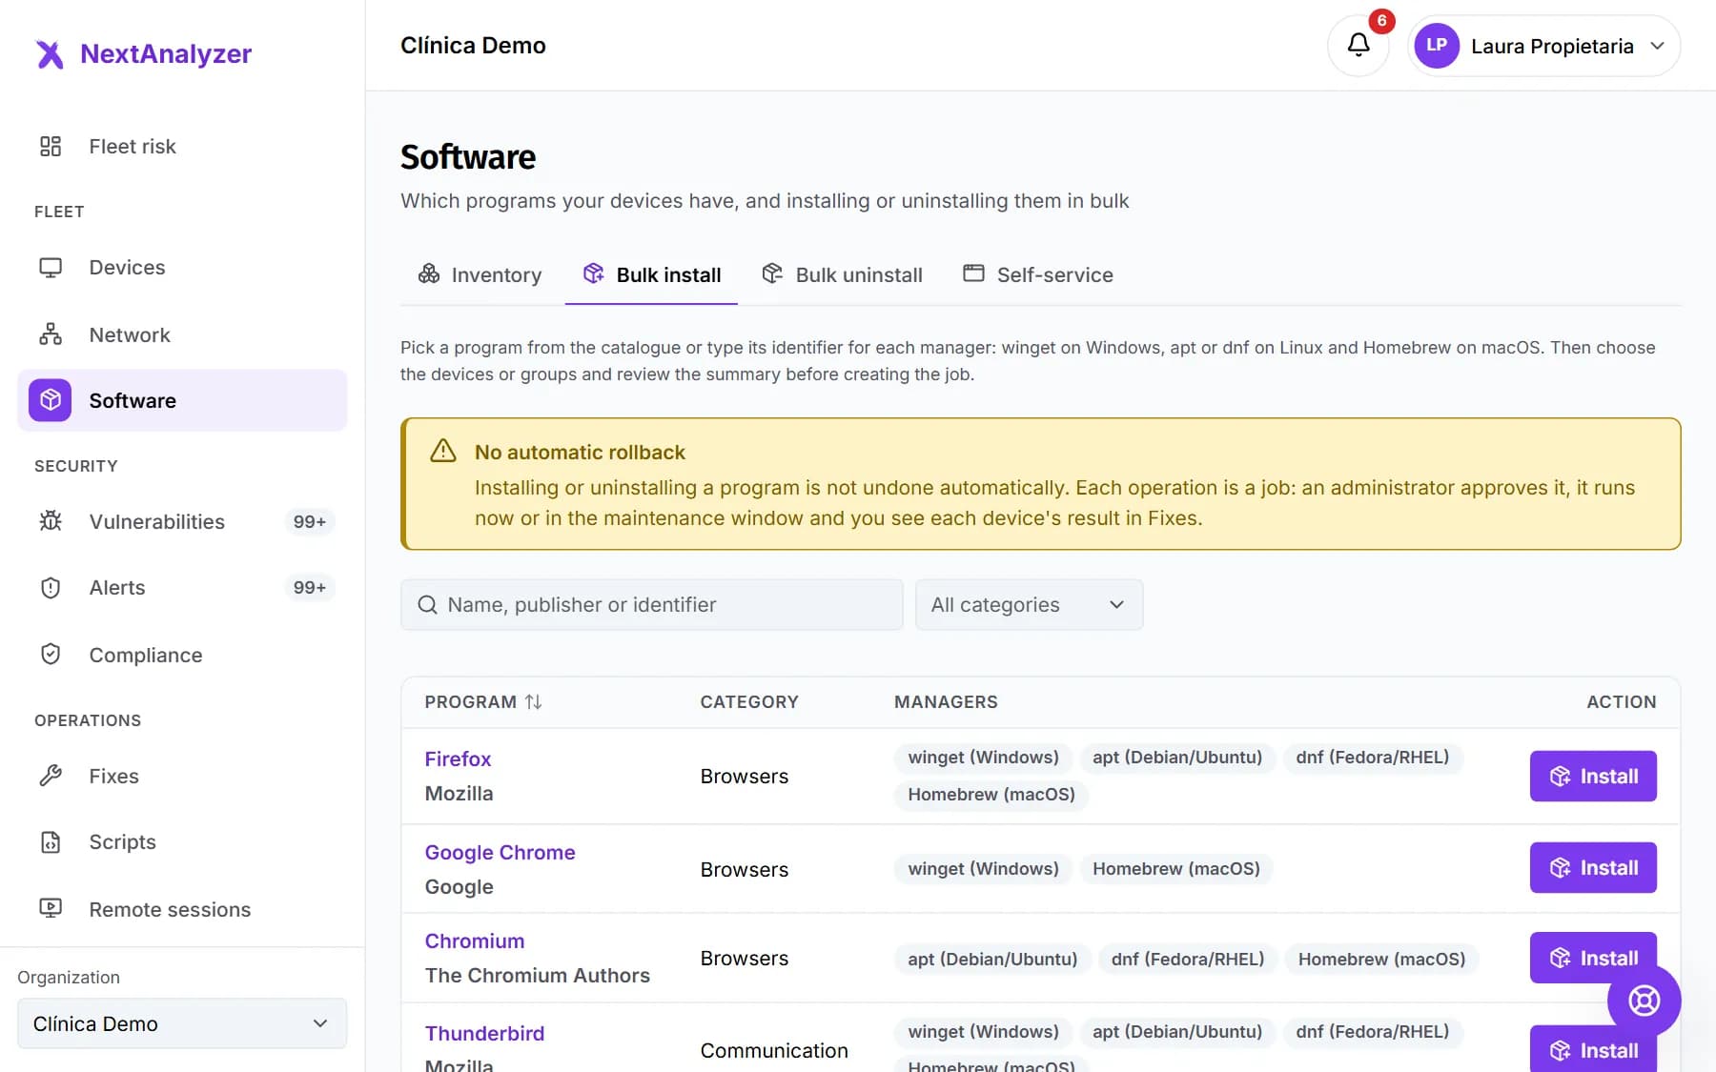The width and height of the screenshot is (1716, 1072).
Task: Click the Software package icon in sidebar
Action: [x=51, y=400]
